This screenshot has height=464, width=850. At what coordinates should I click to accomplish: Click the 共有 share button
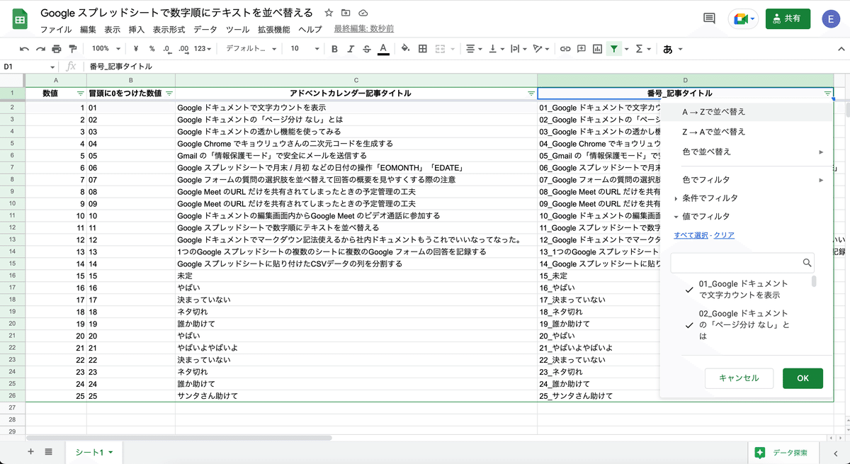(788, 19)
